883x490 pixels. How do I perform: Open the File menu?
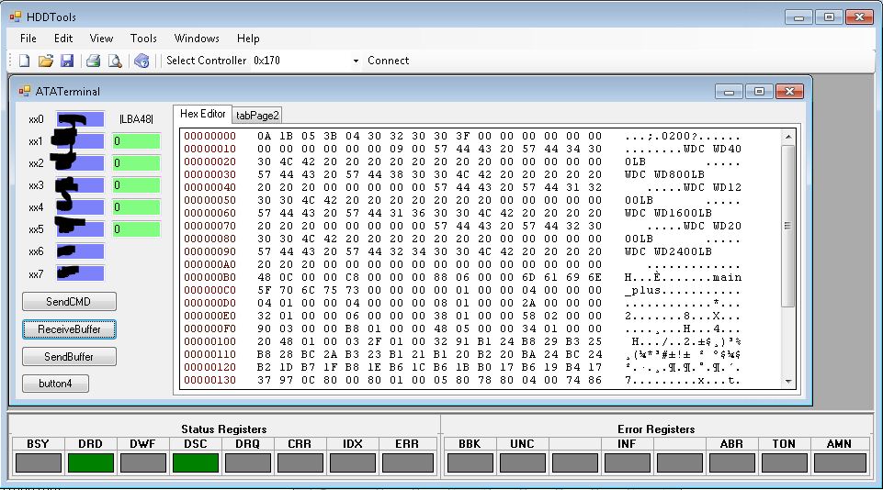28,39
